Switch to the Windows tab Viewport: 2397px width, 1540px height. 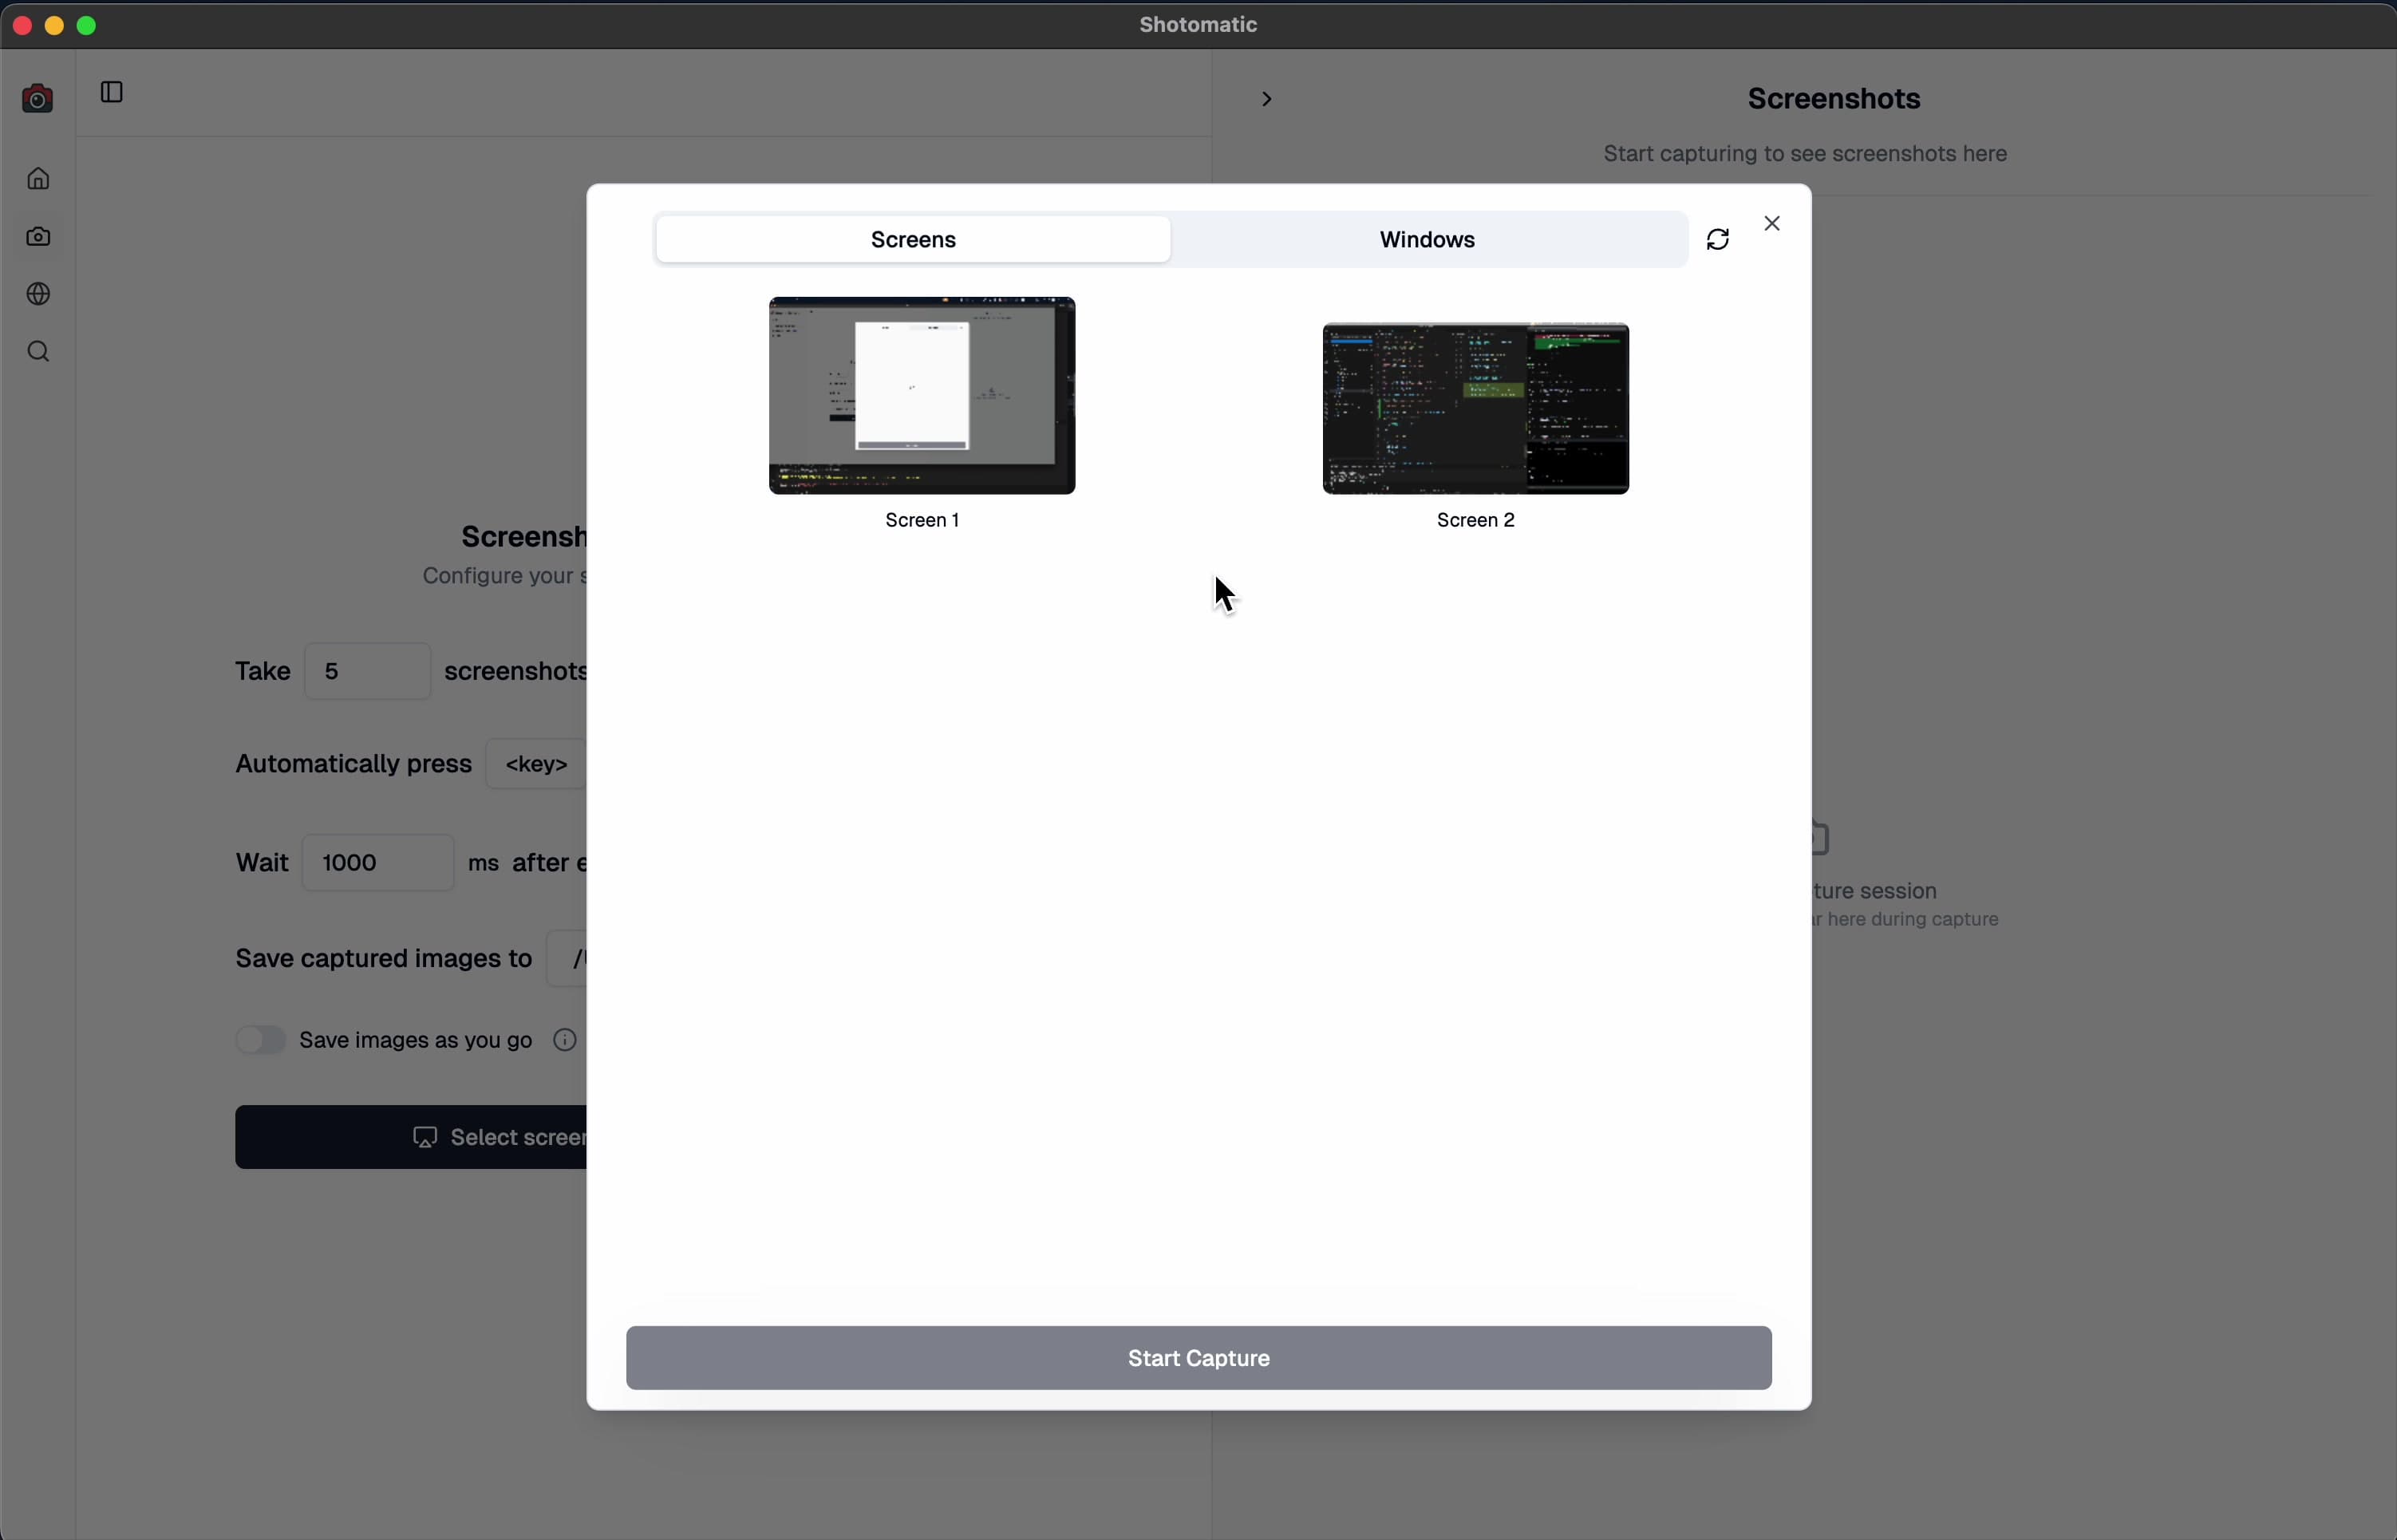(x=1427, y=239)
